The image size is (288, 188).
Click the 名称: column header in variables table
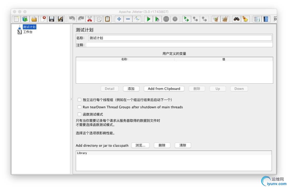coord(125,59)
